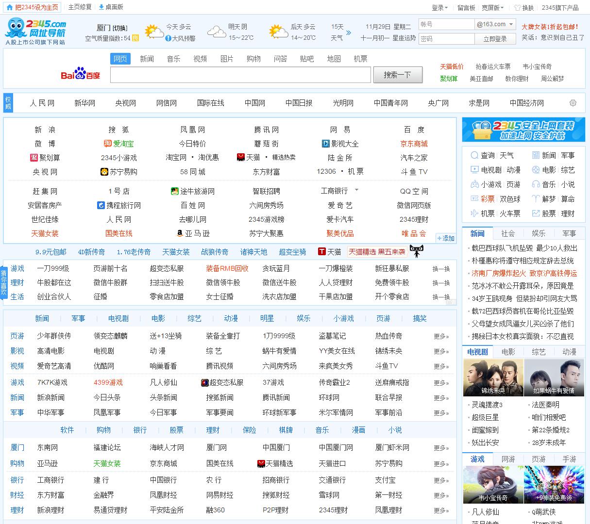The width and height of the screenshot is (590, 524).
Task: Click the 苏宁易购 lion icon
Action: tap(104, 172)
